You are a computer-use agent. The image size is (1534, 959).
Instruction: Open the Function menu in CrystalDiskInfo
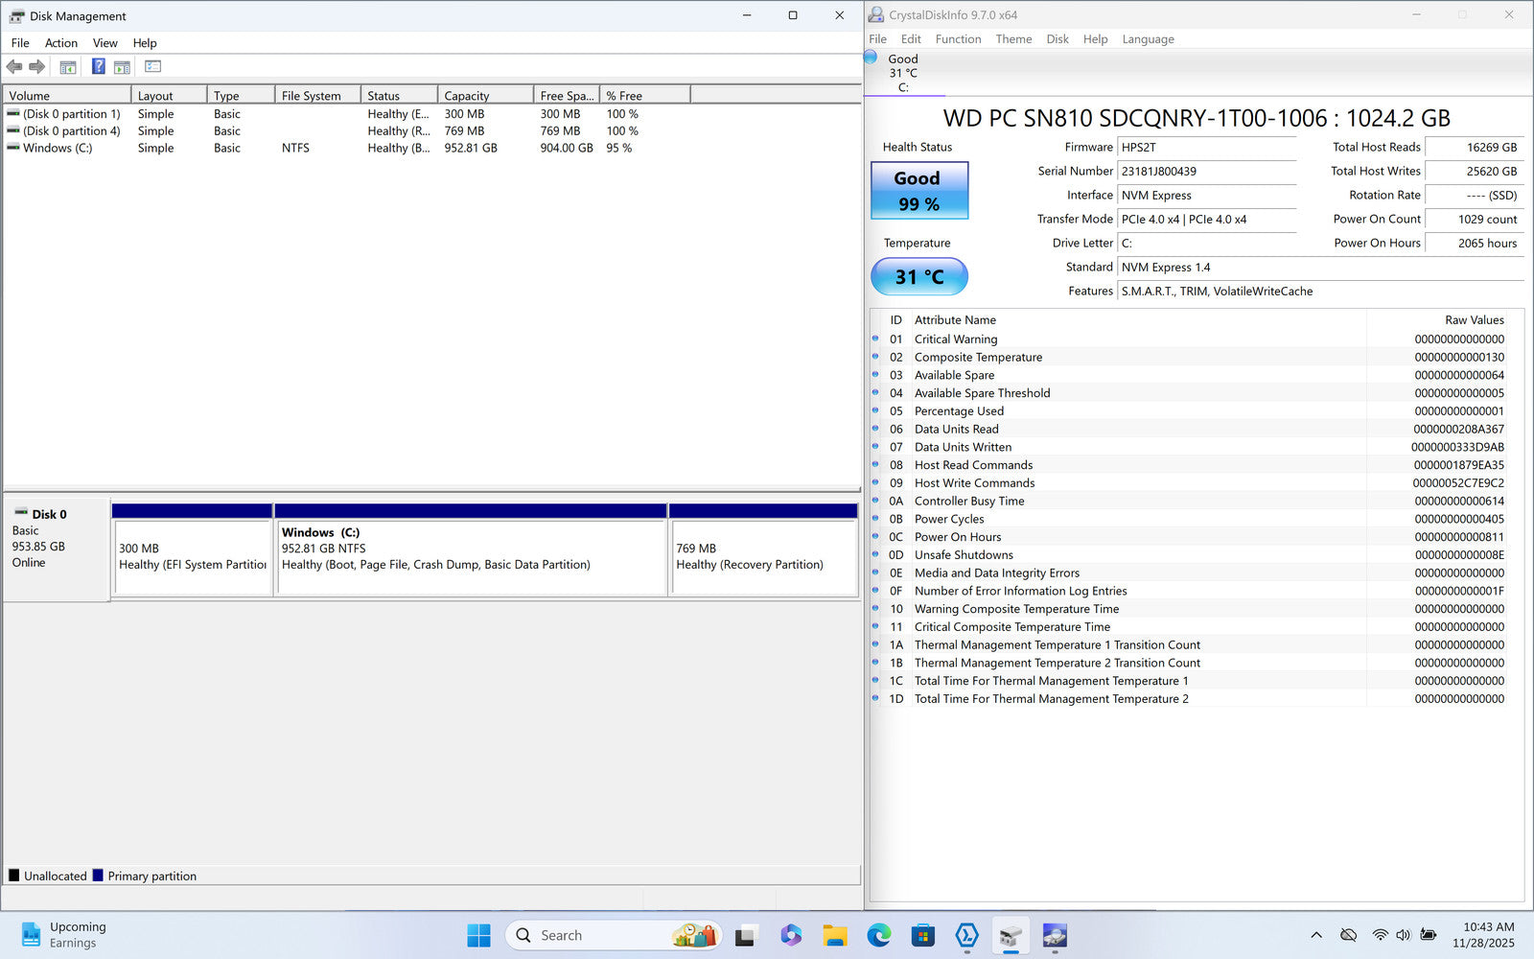[958, 39]
